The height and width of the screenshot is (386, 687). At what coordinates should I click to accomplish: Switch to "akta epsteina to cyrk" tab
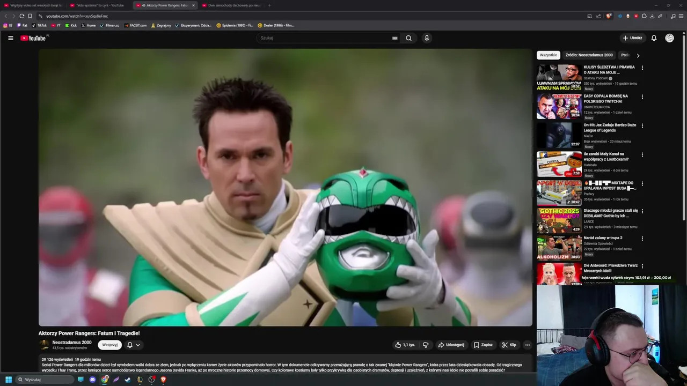[99, 5]
